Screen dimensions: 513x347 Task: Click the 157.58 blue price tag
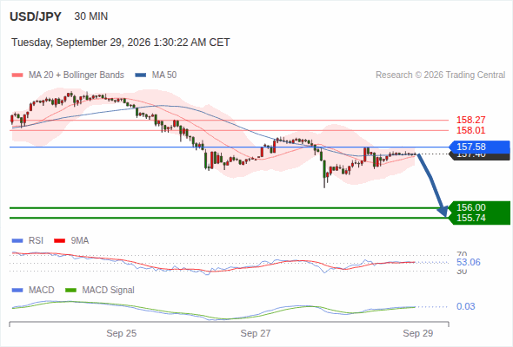(x=479, y=147)
